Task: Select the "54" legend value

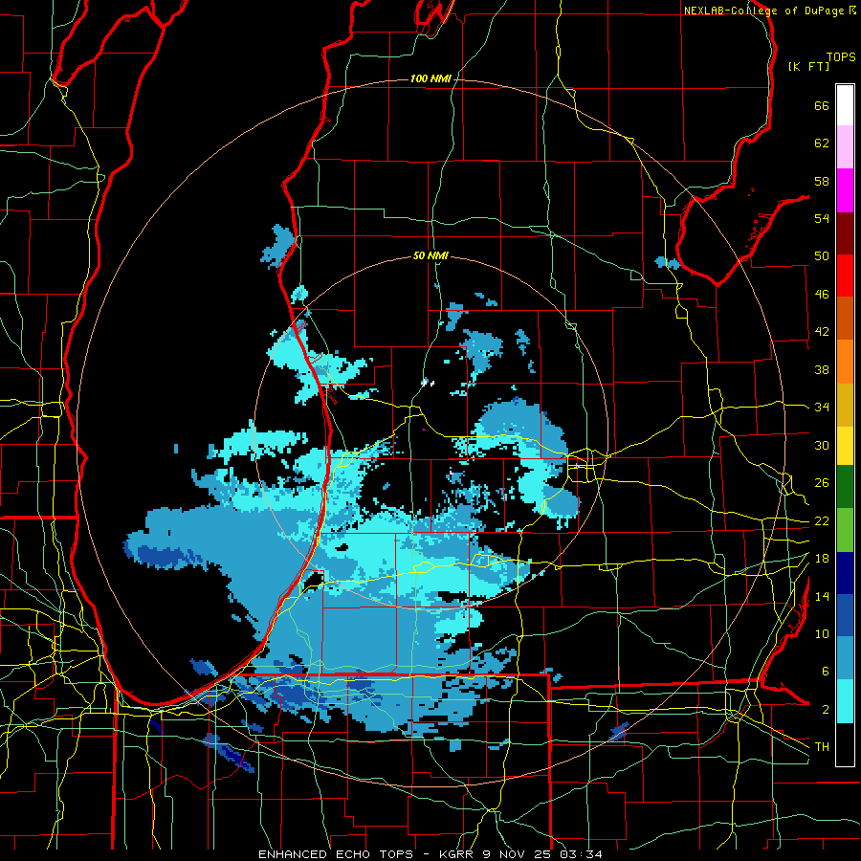Action: coord(822,218)
